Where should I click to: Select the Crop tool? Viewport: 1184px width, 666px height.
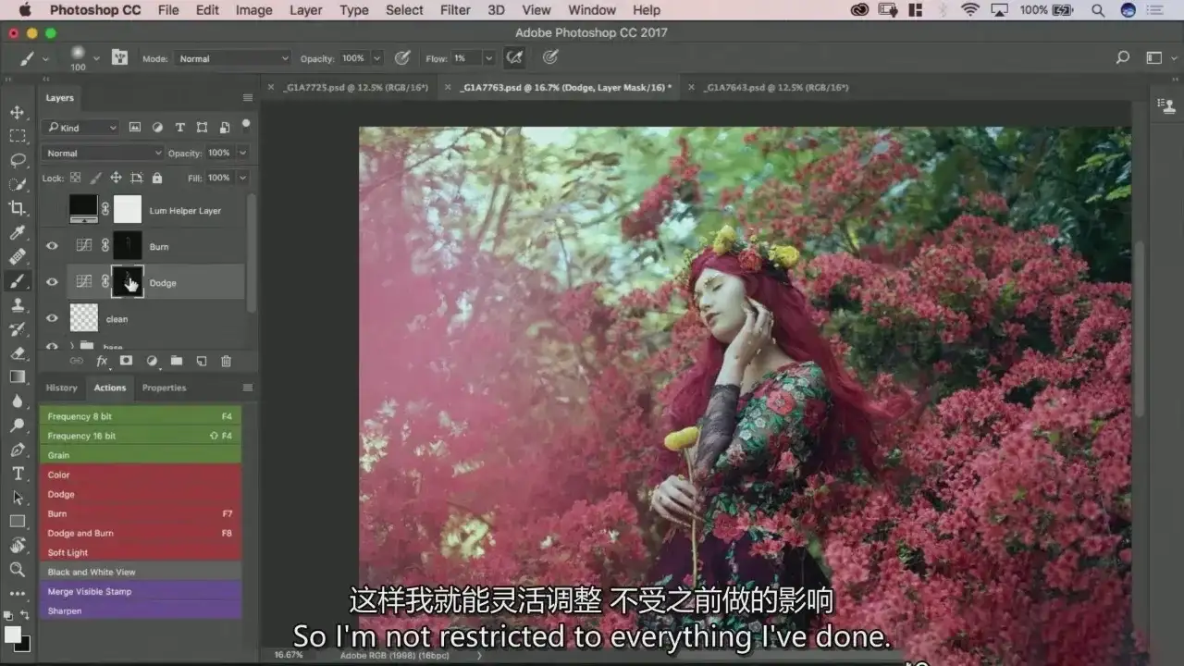pyautogui.click(x=18, y=208)
